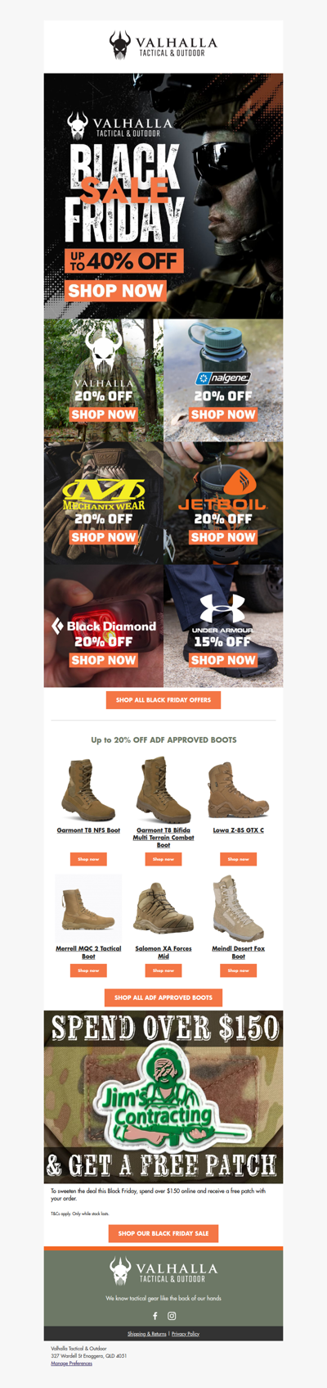Shop Now on Black Diamond tile
The height and width of the screenshot is (1388, 327).
point(104,660)
